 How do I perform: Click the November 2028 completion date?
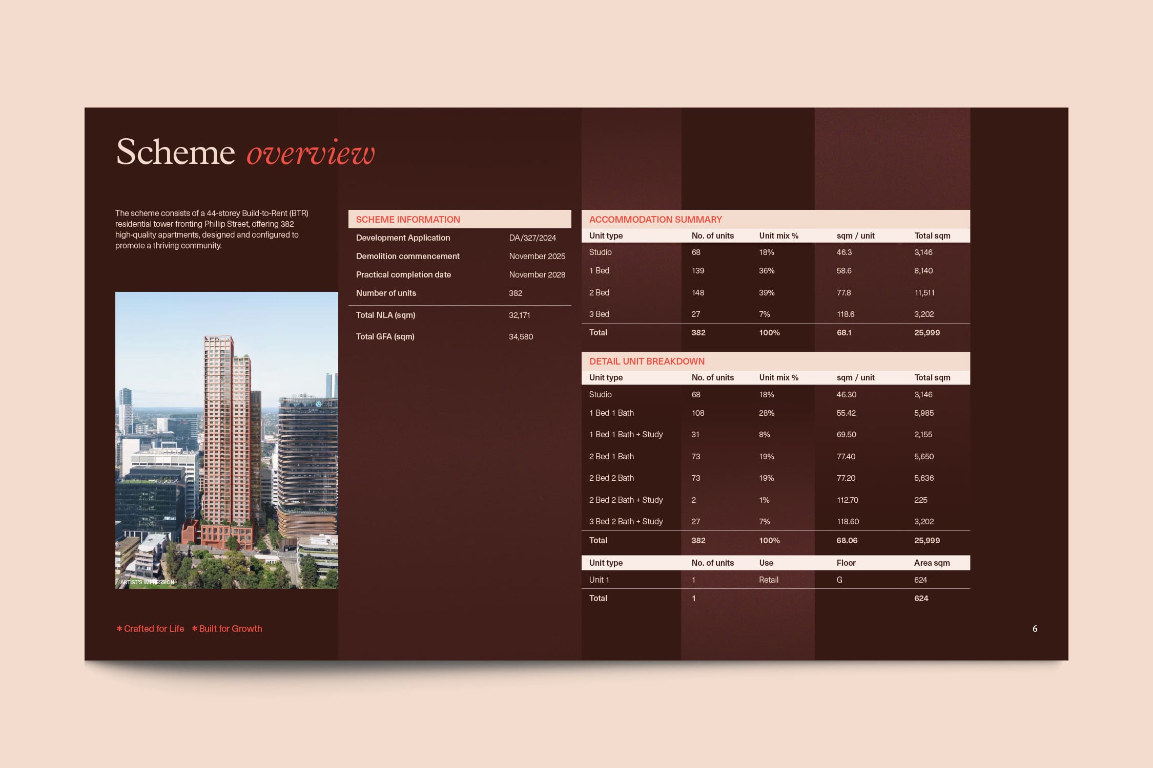tap(537, 275)
